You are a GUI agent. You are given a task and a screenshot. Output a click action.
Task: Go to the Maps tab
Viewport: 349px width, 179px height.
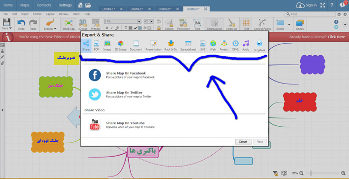tap(24, 5)
